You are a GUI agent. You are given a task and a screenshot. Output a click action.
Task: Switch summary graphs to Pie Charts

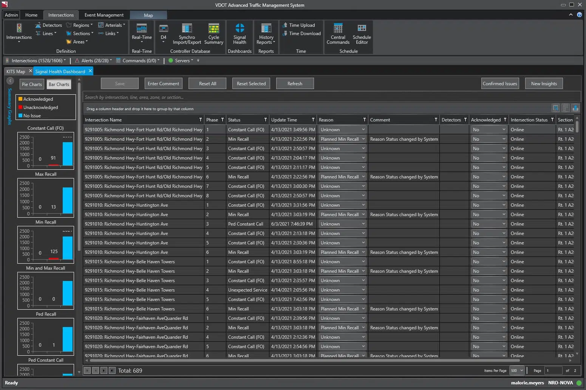(x=32, y=84)
